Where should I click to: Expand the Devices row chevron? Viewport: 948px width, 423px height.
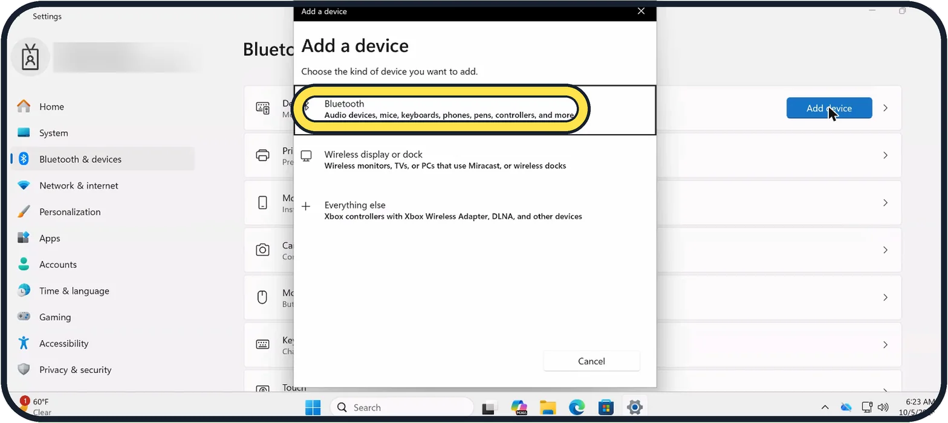tap(885, 108)
